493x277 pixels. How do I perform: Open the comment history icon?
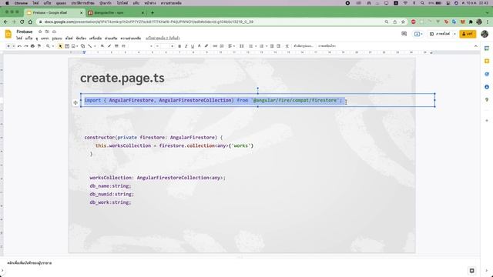click(404, 34)
